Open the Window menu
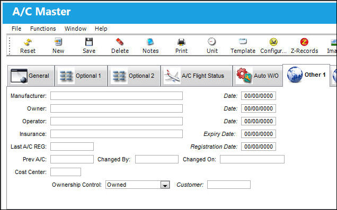Screen dimensions: 337x210 (75, 29)
